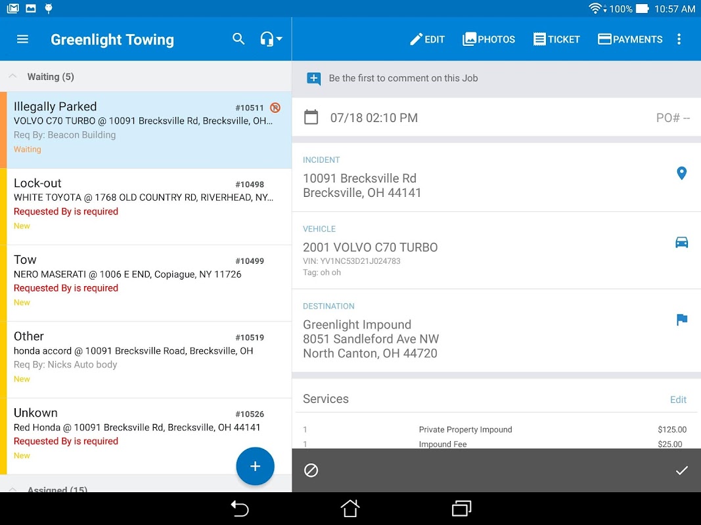Tap the checkmark confirm icon

pyautogui.click(x=681, y=470)
